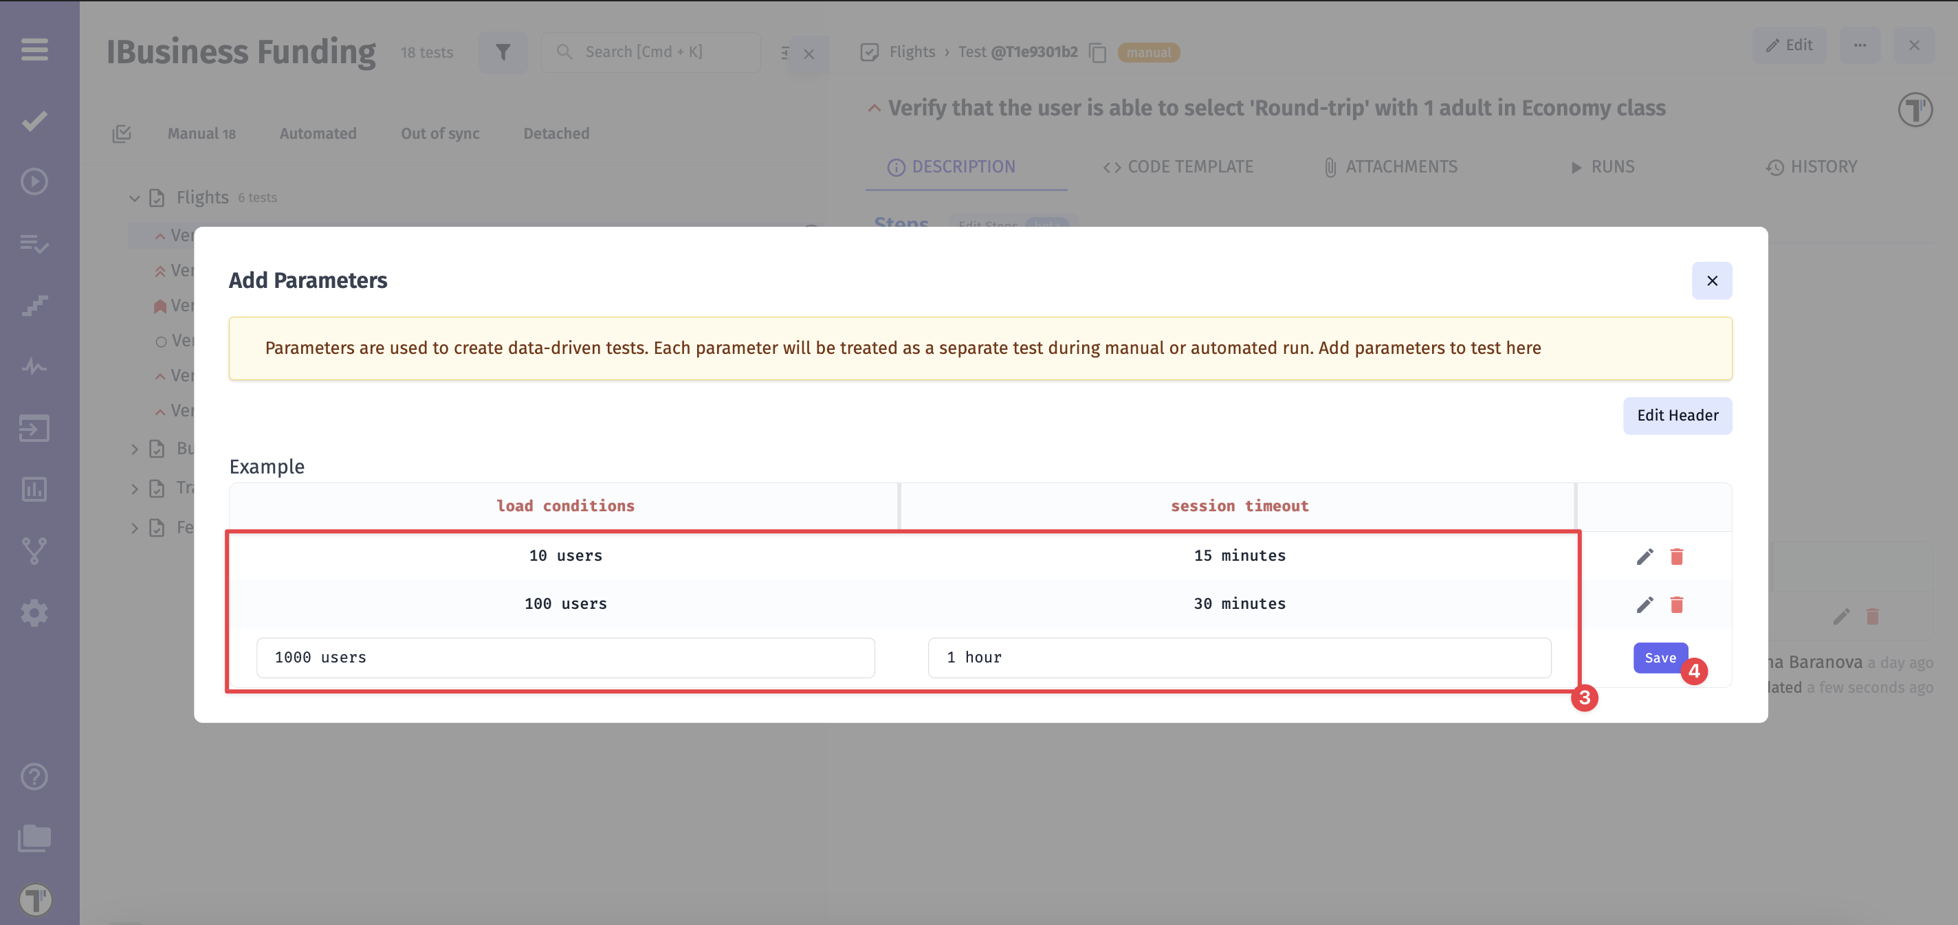
Task: Click Save button for new parameter row
Action: [x=1660, y=658]
